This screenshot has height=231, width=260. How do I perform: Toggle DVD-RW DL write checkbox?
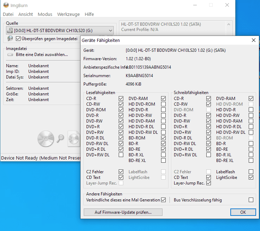coord(208,143)
